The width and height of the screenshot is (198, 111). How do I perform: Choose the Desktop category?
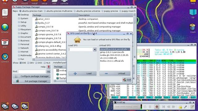pos(24,15)
